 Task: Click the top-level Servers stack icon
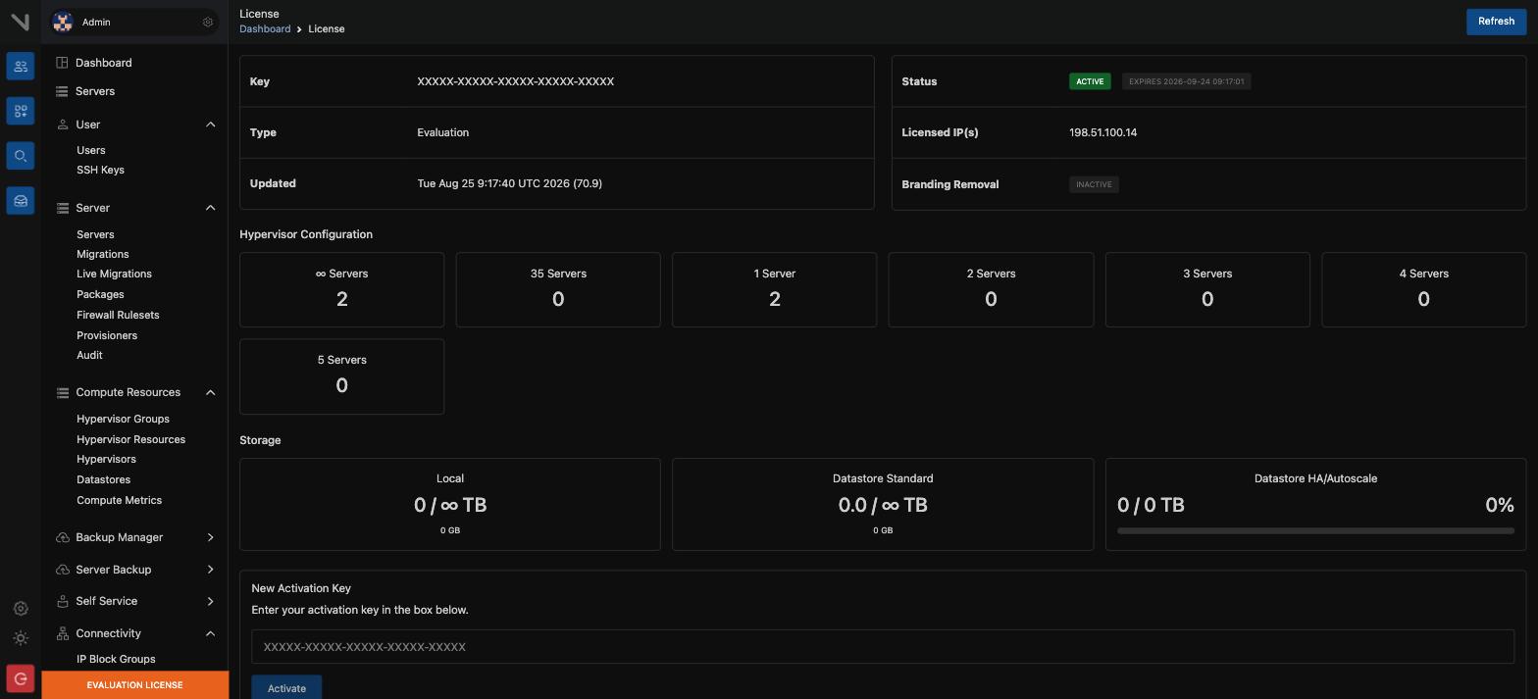[62, 91]
